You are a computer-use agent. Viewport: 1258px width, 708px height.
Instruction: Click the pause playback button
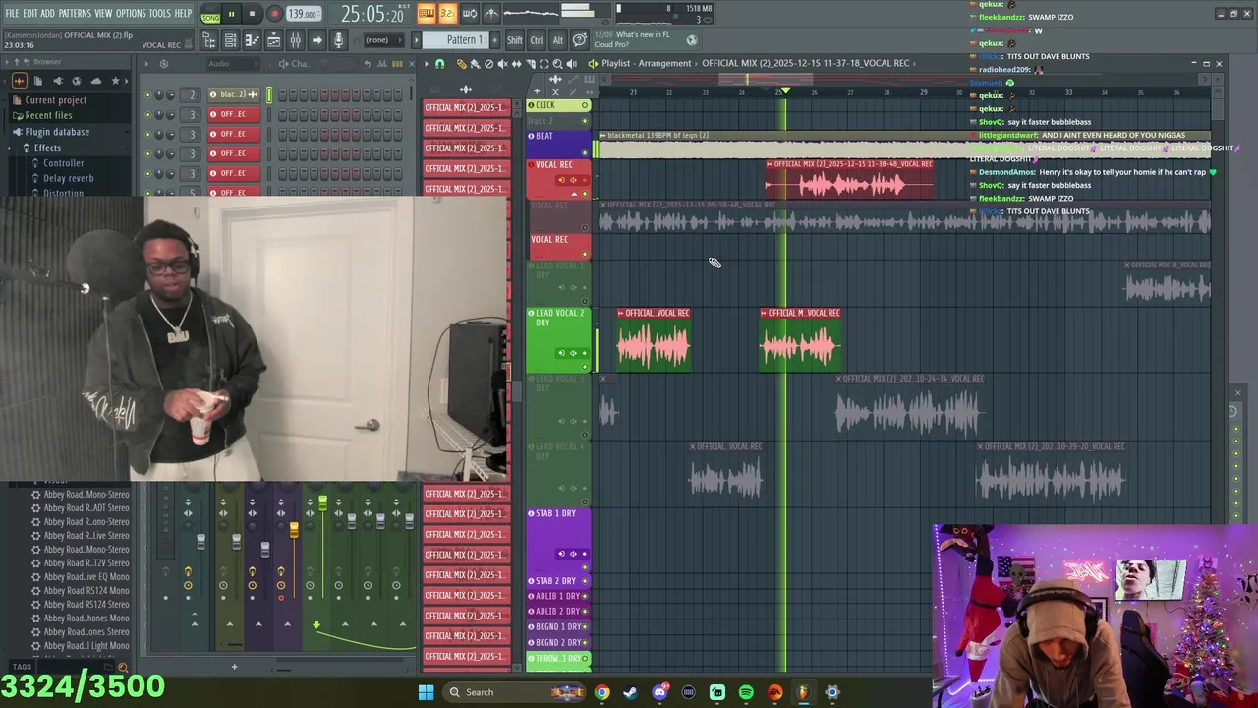pos(232,15)
